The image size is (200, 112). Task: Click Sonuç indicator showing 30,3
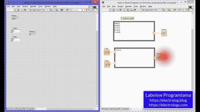tap(15, 19)
